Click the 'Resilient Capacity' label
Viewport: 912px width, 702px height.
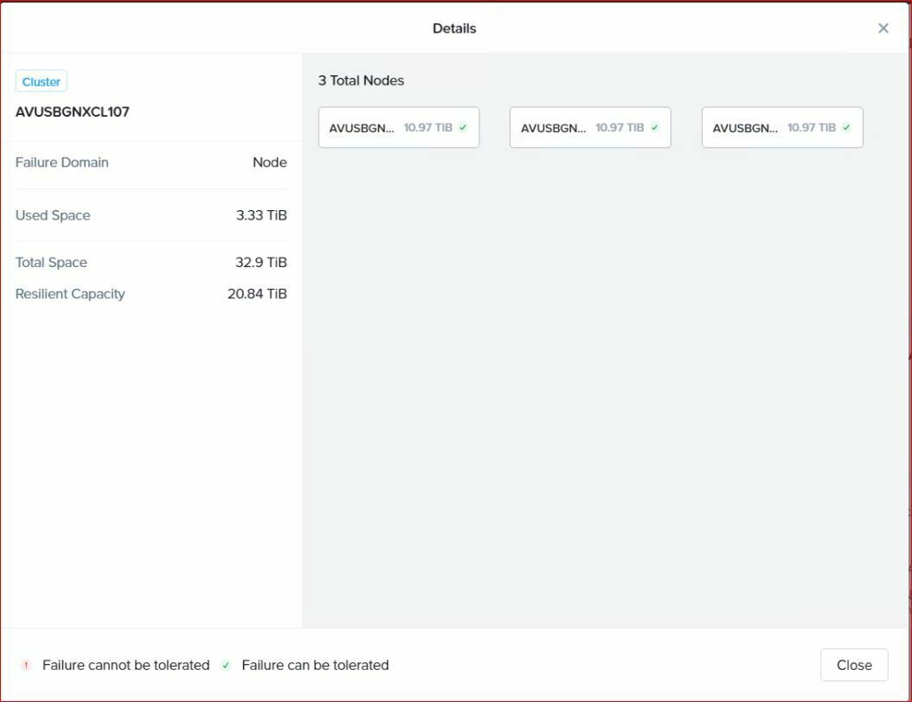tap(70, 293)
